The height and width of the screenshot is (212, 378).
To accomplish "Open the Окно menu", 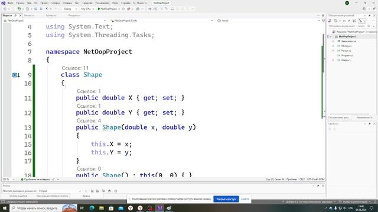I will point(115,3).
